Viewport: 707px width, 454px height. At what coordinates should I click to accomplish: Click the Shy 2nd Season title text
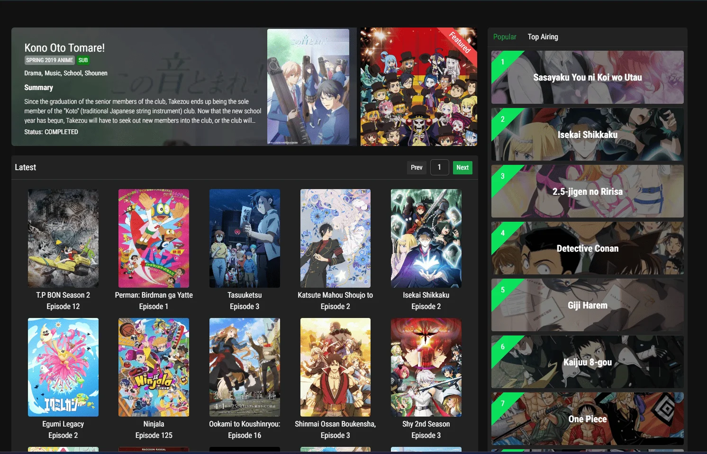426,424
